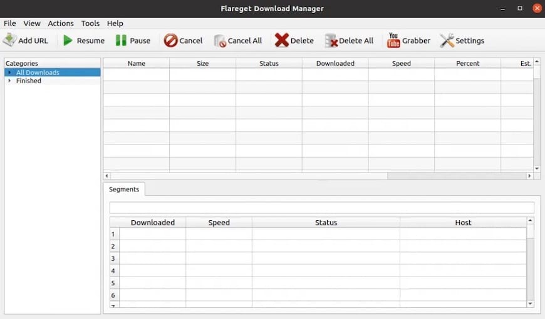Click the Segments table Status header
The width and height of the screenshot is (545, 319).
tap(326, 223)
